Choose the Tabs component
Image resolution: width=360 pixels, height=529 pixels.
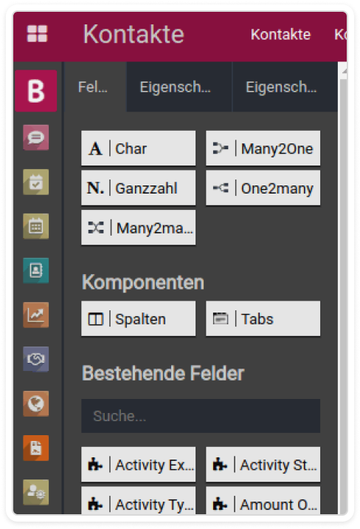tap(263, 319)
